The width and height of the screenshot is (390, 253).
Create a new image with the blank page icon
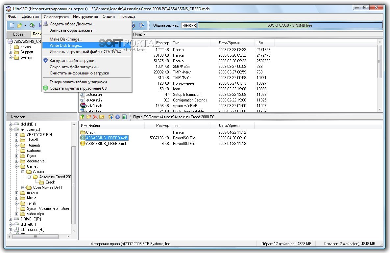click(12, 25)
